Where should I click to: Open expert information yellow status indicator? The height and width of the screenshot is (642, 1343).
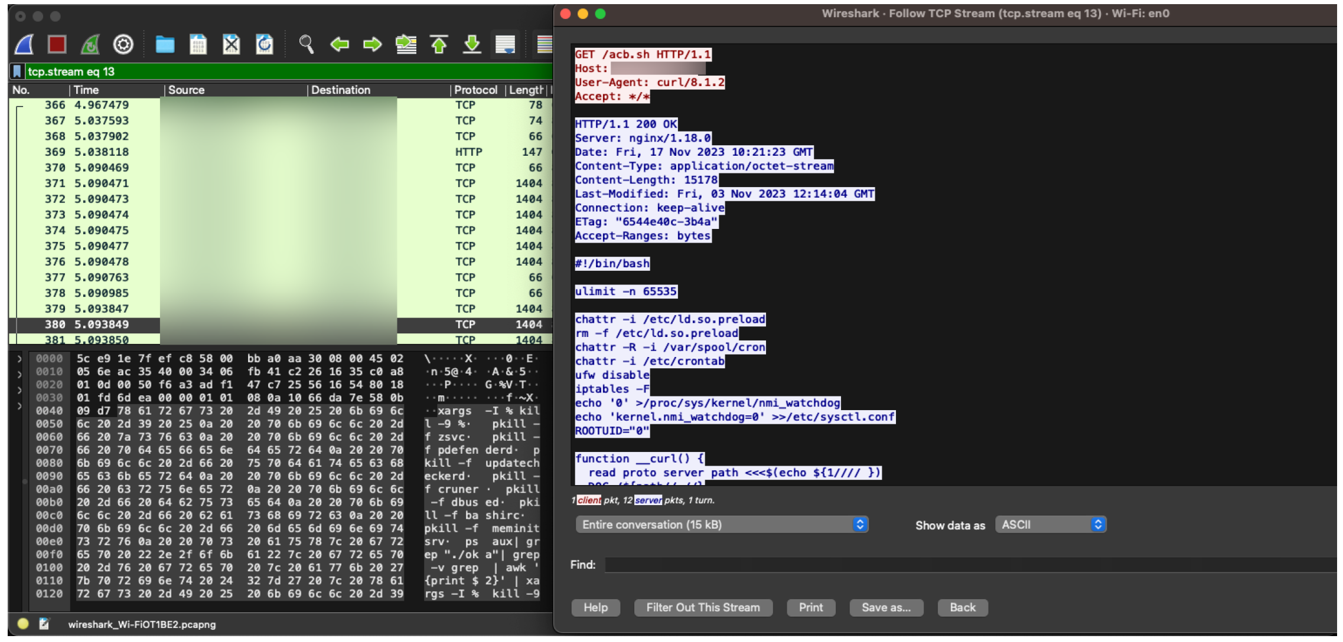23,624
